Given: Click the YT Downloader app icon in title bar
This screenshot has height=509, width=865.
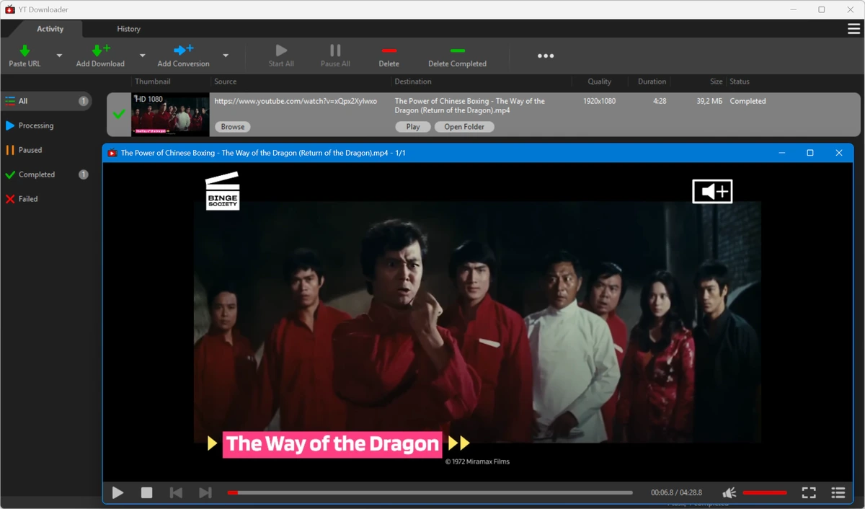Looking at the screenshot, I should point(10,9).
